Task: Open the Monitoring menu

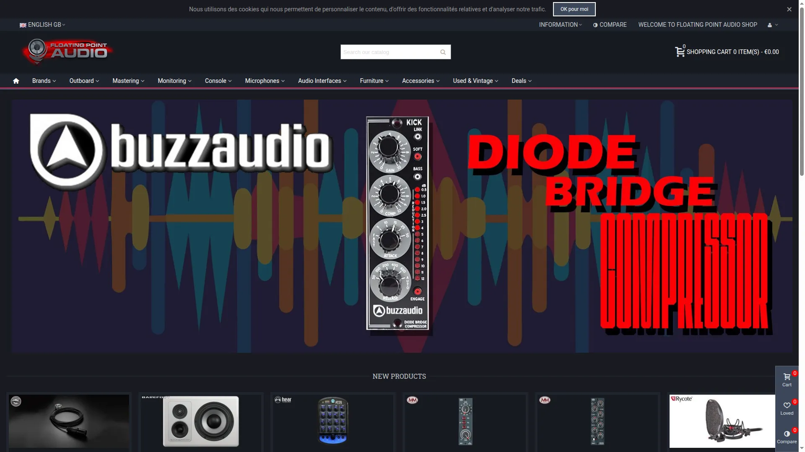Action: [174, 81]
